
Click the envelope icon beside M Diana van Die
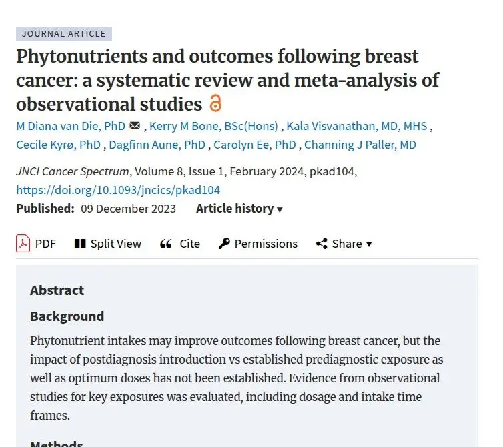[x=135, y=126]
